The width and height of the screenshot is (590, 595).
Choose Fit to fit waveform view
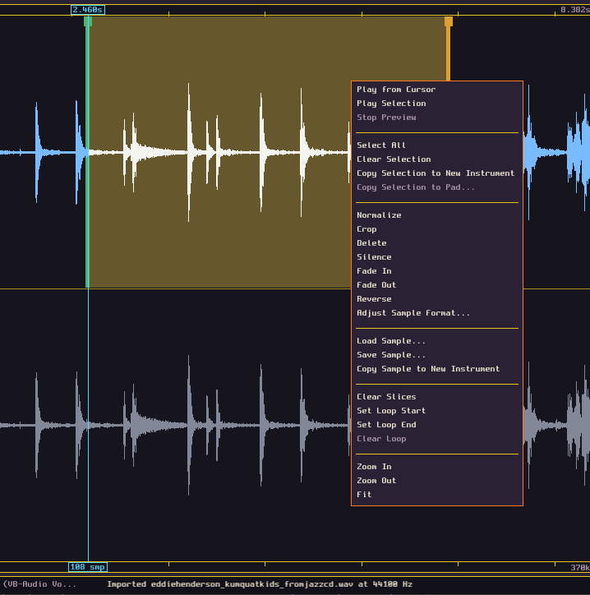coord(437,495)
